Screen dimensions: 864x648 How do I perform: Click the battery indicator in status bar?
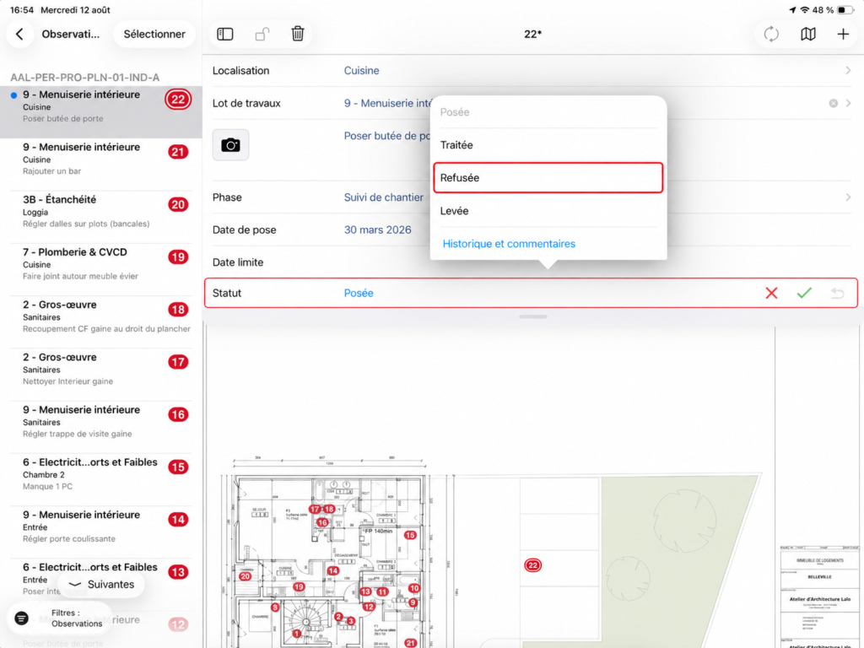(844, 10)
